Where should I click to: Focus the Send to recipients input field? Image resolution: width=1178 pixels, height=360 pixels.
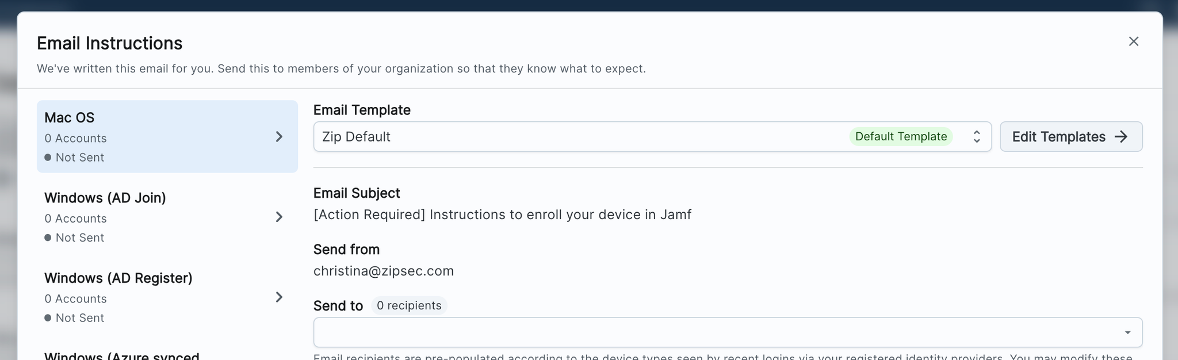[713, 332]
